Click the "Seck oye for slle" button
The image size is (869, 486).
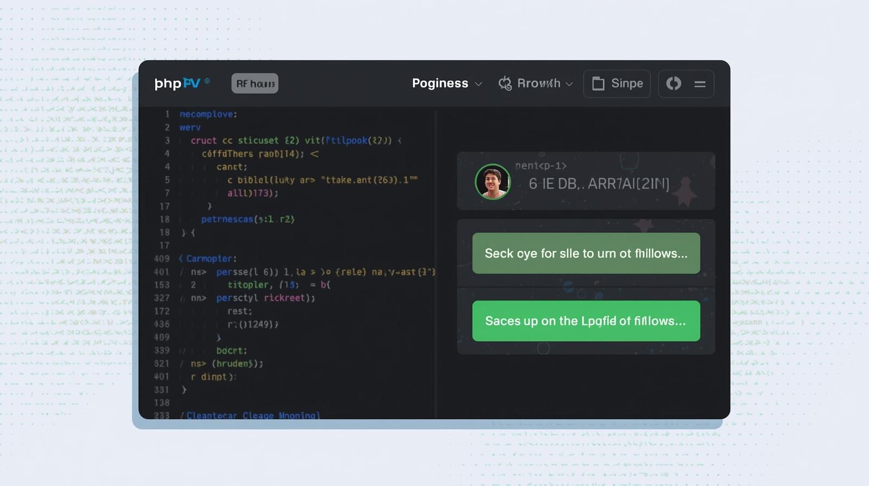click(x=586, y=253)
